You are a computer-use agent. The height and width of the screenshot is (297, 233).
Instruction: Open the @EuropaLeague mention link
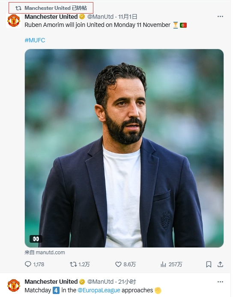[99, 290]
